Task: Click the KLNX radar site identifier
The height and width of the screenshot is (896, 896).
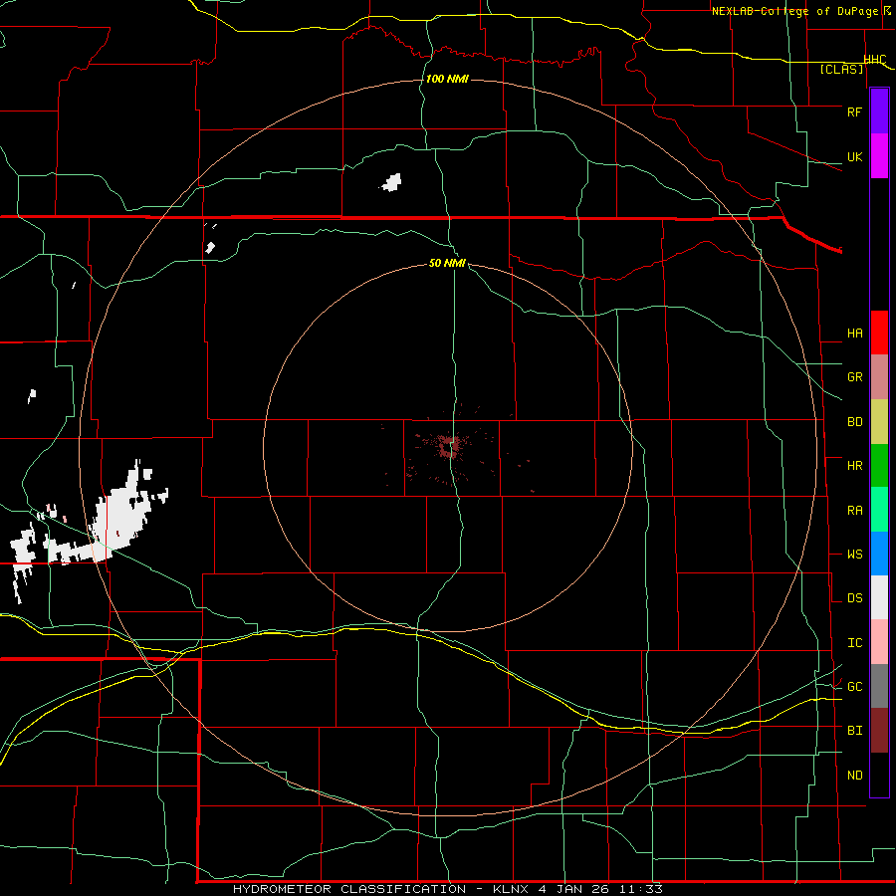Action: click(x=512, y=889)
